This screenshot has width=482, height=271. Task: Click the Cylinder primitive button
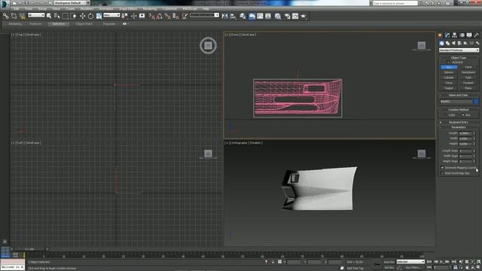[x=449, y=78]
